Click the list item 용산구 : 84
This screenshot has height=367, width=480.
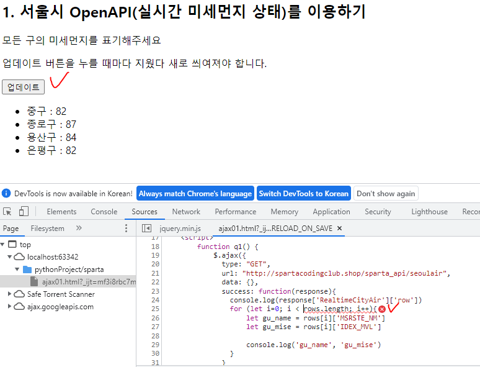click(x=51, y=137)
